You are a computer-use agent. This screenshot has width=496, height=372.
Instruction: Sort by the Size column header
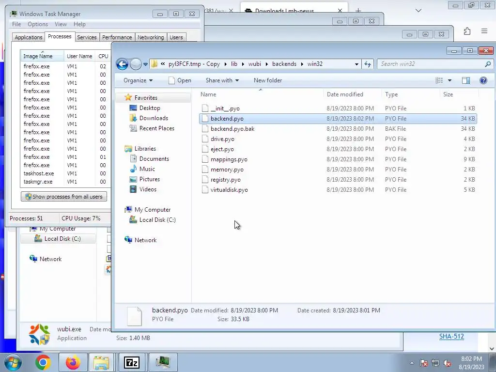(459, 94)
